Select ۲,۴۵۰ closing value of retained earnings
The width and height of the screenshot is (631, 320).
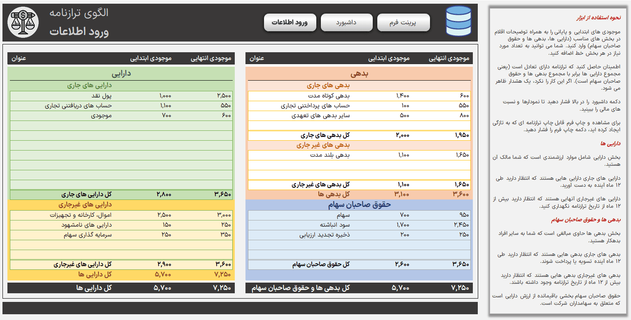click(x=462, y=225)
